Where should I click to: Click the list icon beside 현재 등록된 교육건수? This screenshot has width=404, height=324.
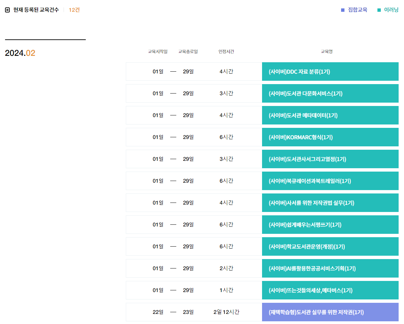[x=7, y=10]
